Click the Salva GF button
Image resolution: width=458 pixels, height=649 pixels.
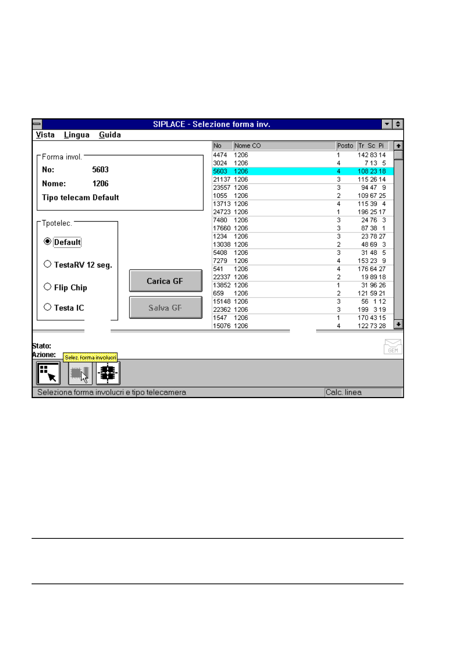165,307
